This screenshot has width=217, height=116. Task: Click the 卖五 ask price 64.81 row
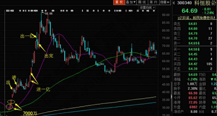click(194, 24)
